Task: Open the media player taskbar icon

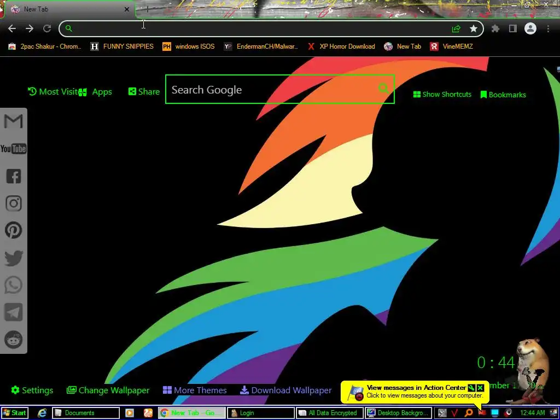Action: tap(130, 413)
